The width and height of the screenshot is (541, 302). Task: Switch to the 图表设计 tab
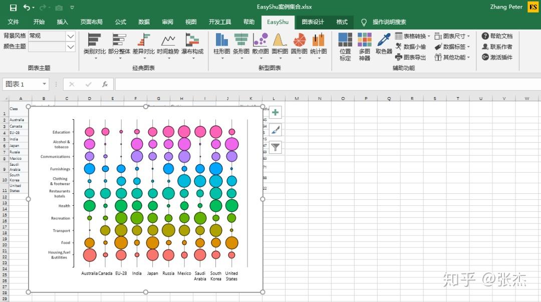[312, 22]
